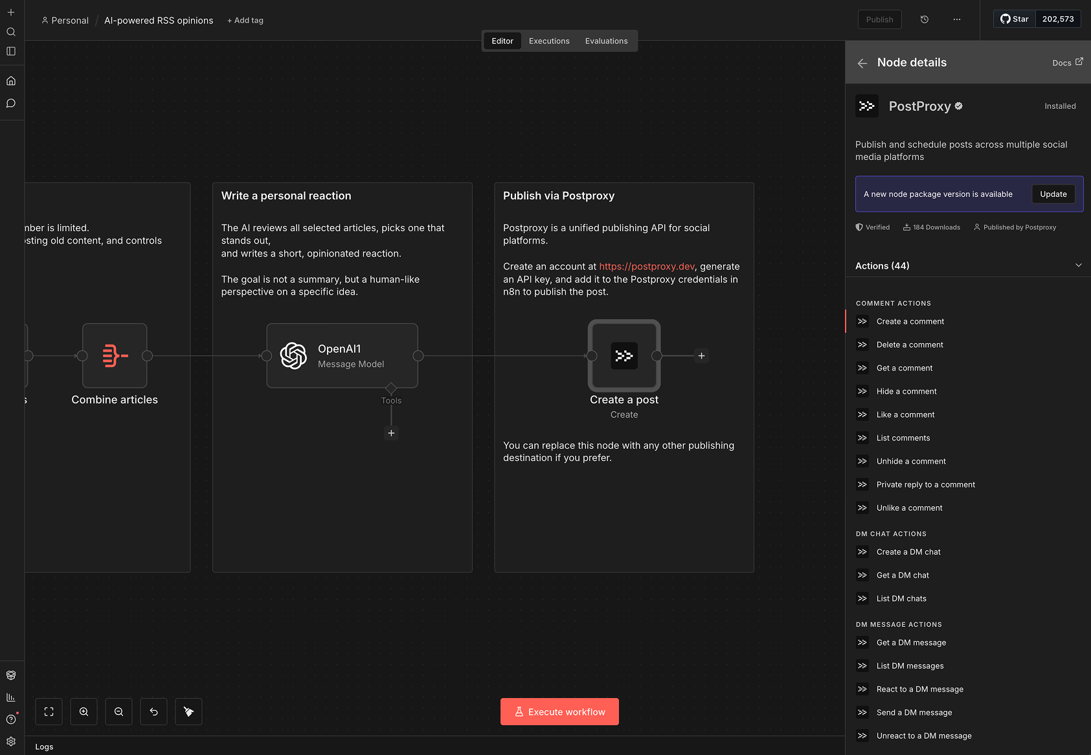
Task: Click the Tools connector label on OpenAI1
Action: point(391,401)
